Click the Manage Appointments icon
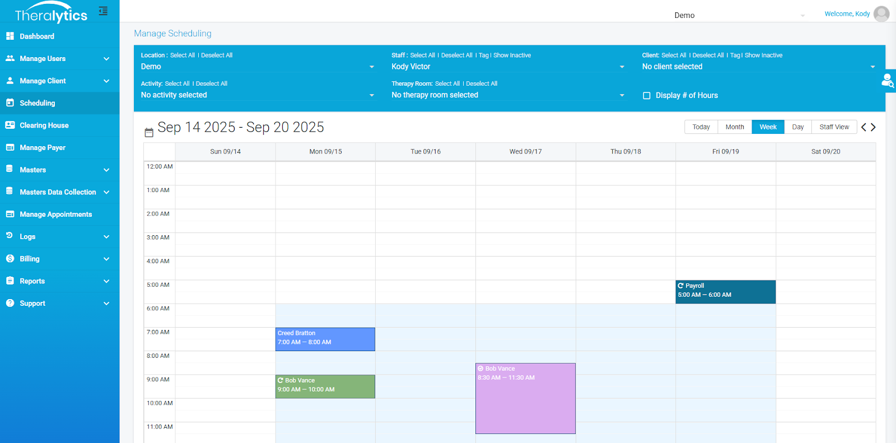This screenshot has height=443, width=896. pyautogui.click(x=10, y=214)
